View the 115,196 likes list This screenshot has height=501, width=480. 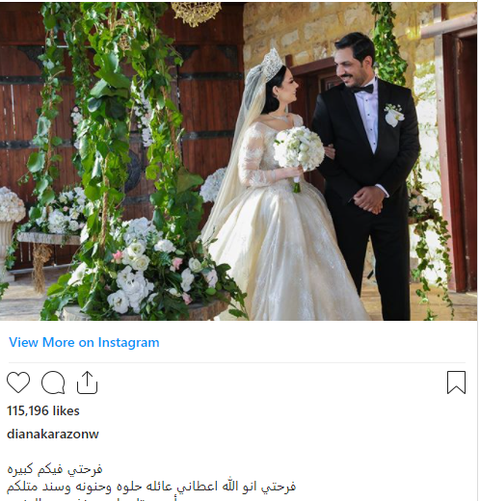tap(43, 410)
